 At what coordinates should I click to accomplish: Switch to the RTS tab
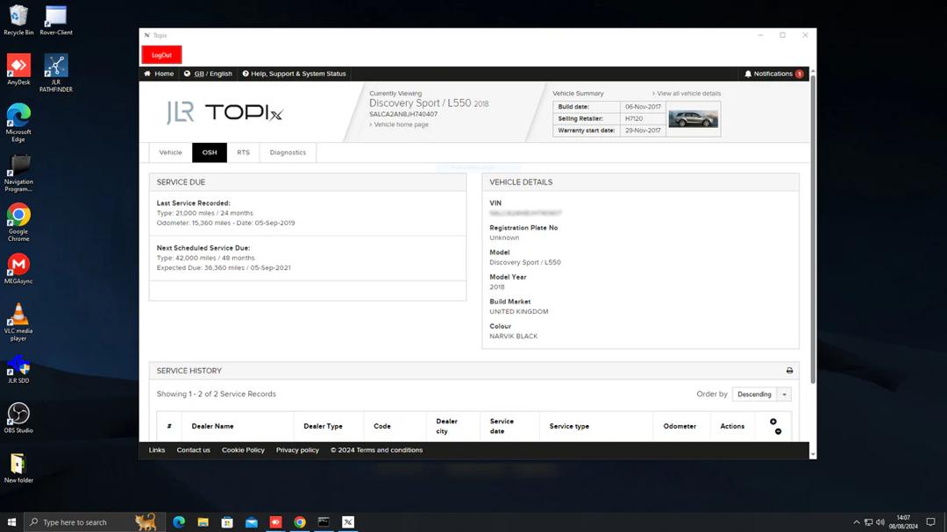243,152
